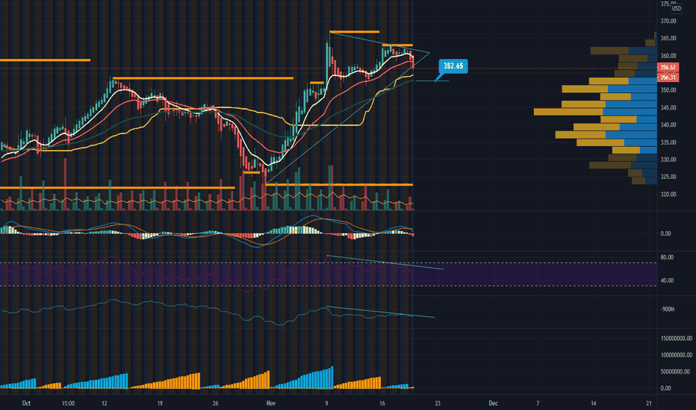Select the 335.00 price axis label
696x410 pixels.
[668, 142]
